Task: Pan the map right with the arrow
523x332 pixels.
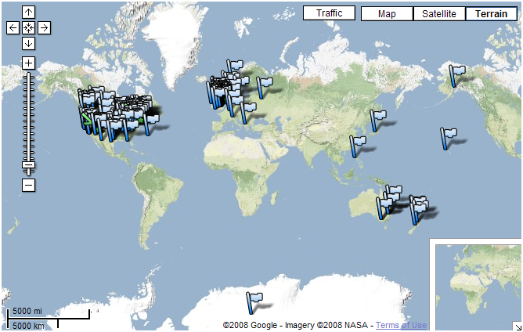Action: 44,27
